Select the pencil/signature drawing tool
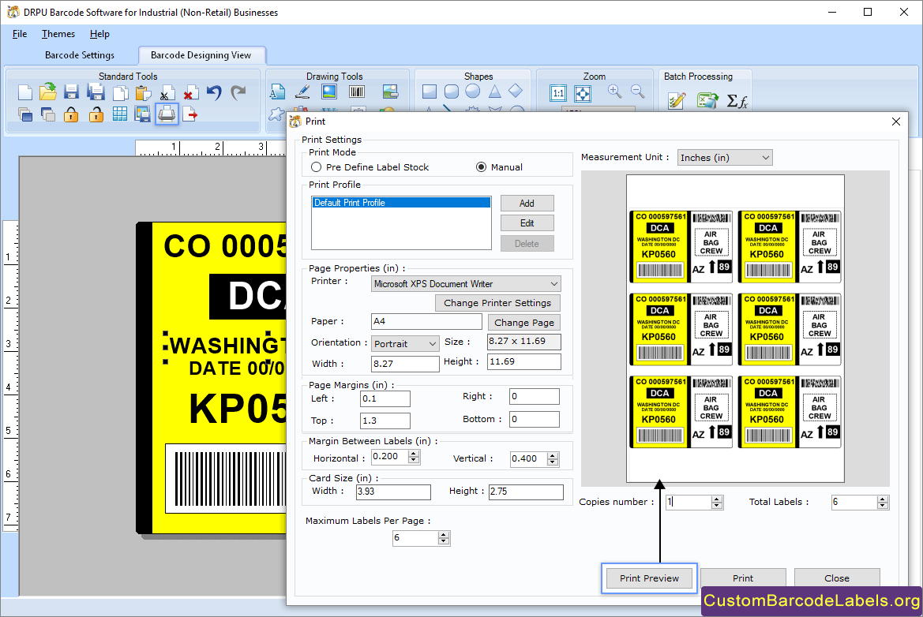Image resolution: width=923 pixels, height=617 pixels. [x=302, y=92]
